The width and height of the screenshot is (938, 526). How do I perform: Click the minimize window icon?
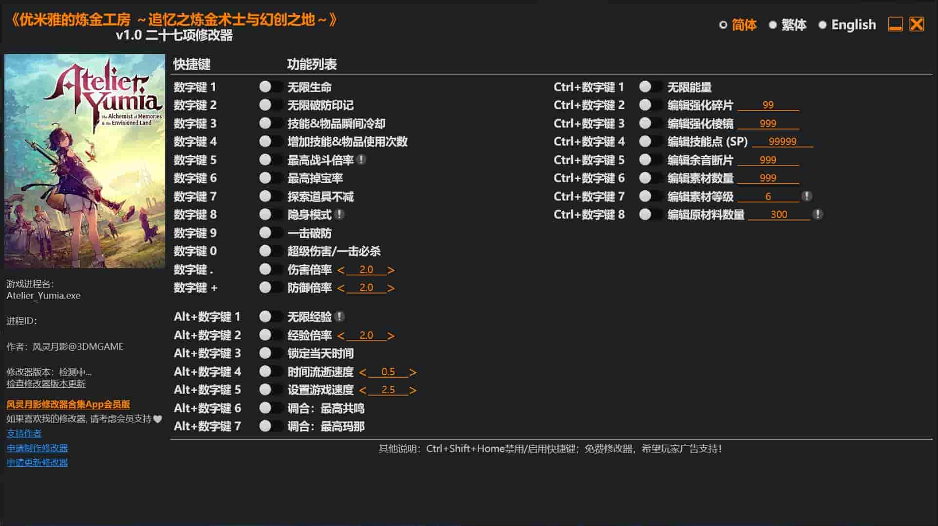[x=895, y=24]
